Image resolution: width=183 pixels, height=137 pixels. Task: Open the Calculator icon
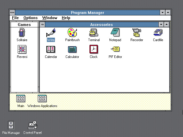point(72,49)
